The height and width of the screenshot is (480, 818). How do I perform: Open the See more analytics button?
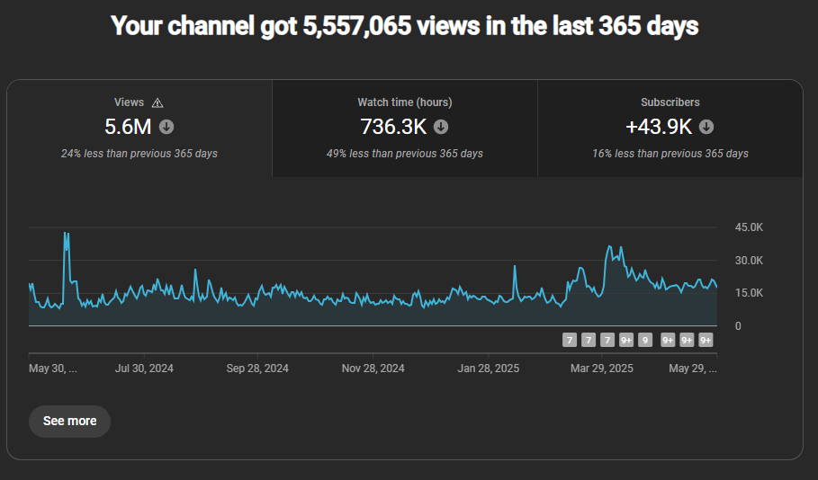point(69,421)
